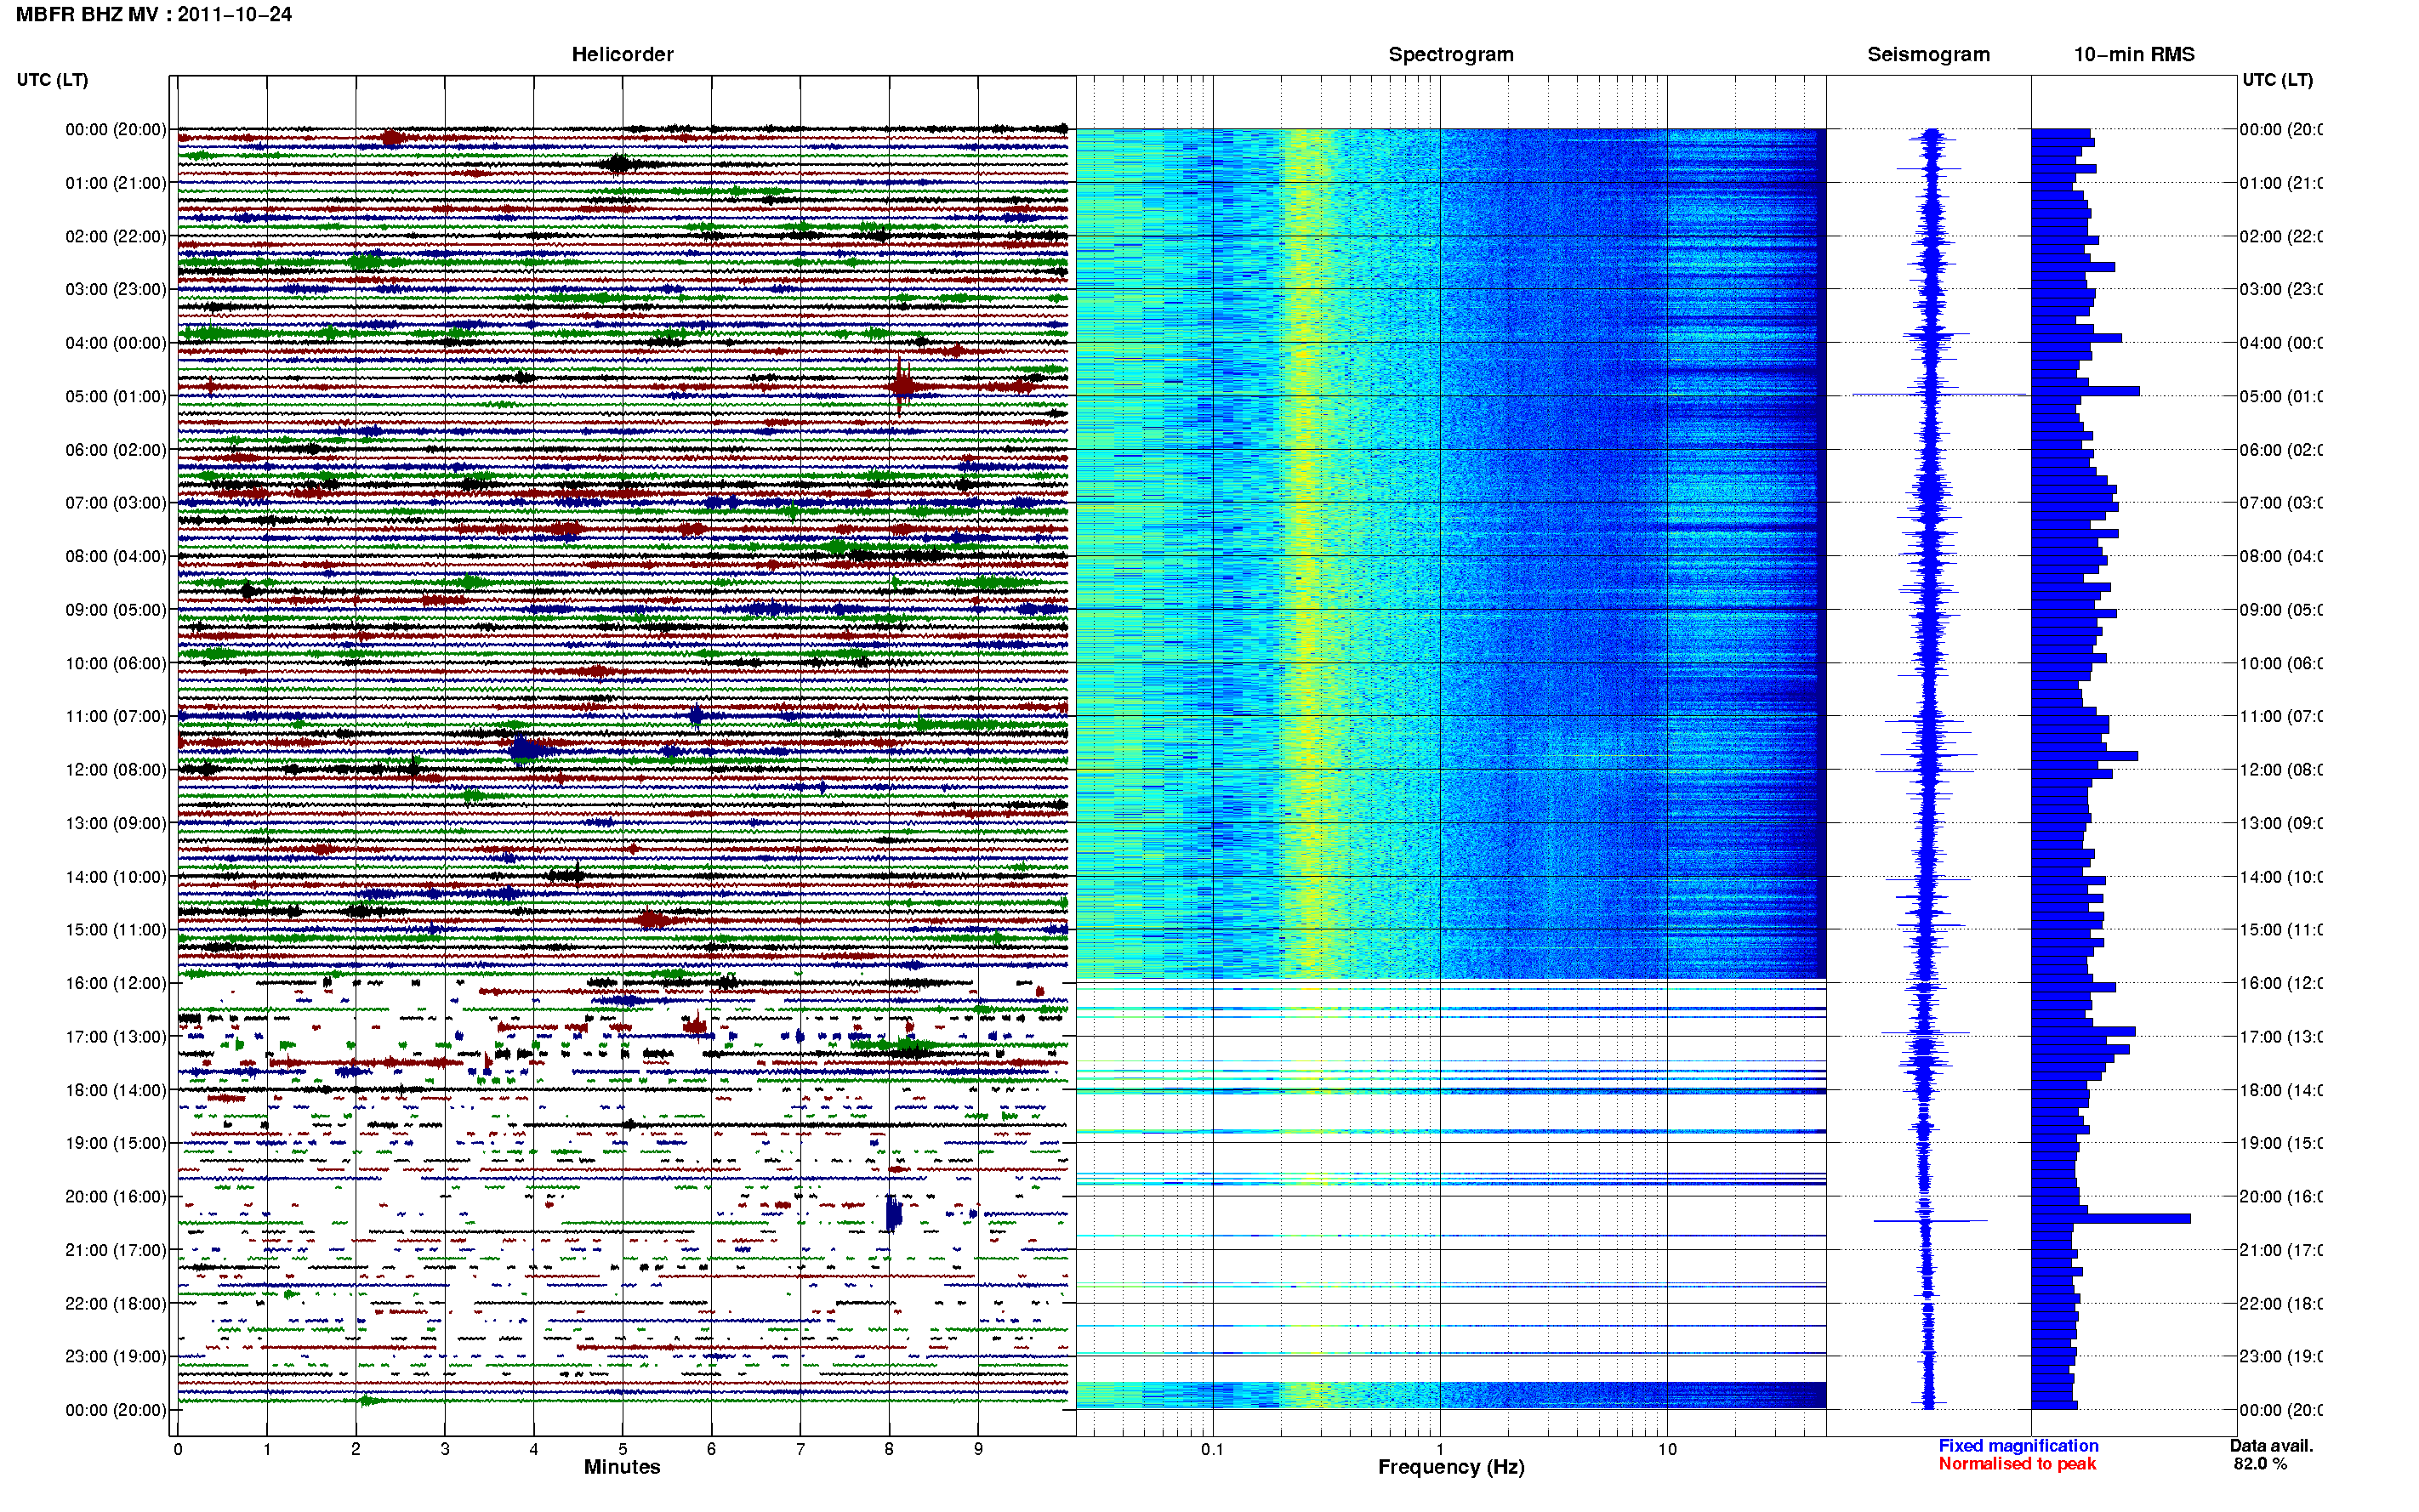Click the 'Fixed magnification' legend text
The width and height of the screenshot is (2419, 1512).
2018,1446
